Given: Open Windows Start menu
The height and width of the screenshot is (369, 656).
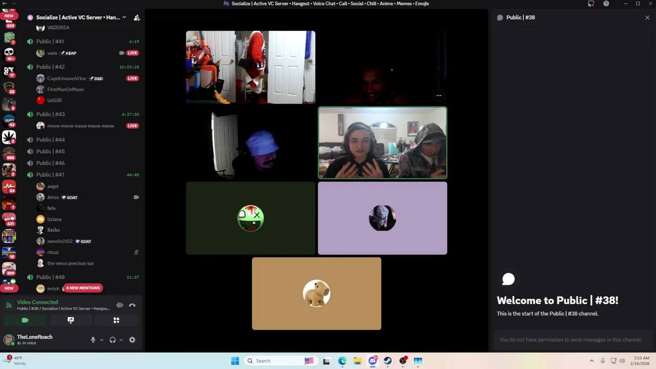Looking at the screenshot, I should [x=235, y=361].
